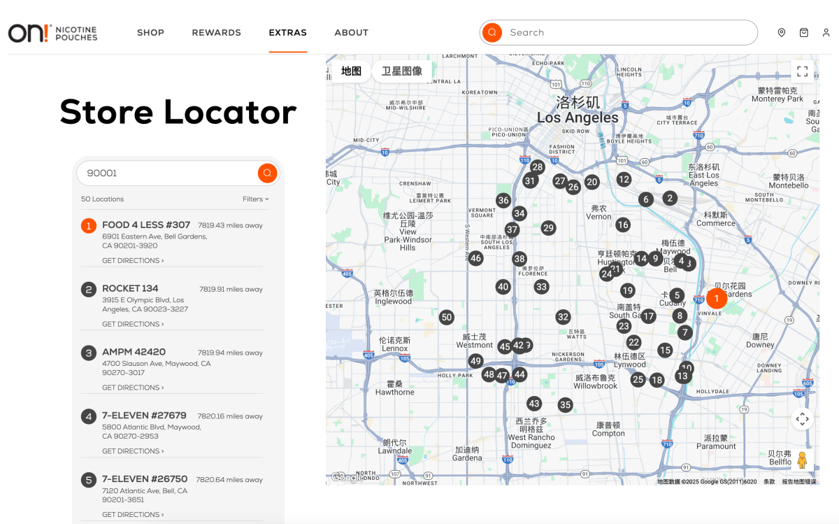The width and height of the screenshot is (839, 524).
Task: Open the user account icon
Action: click(826, 33)
